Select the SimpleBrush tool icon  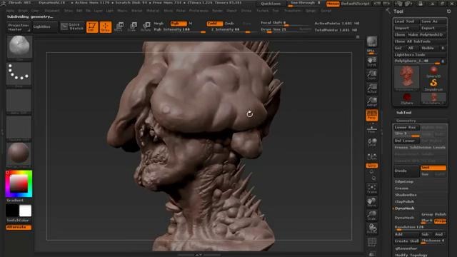[x=433, y=85]
